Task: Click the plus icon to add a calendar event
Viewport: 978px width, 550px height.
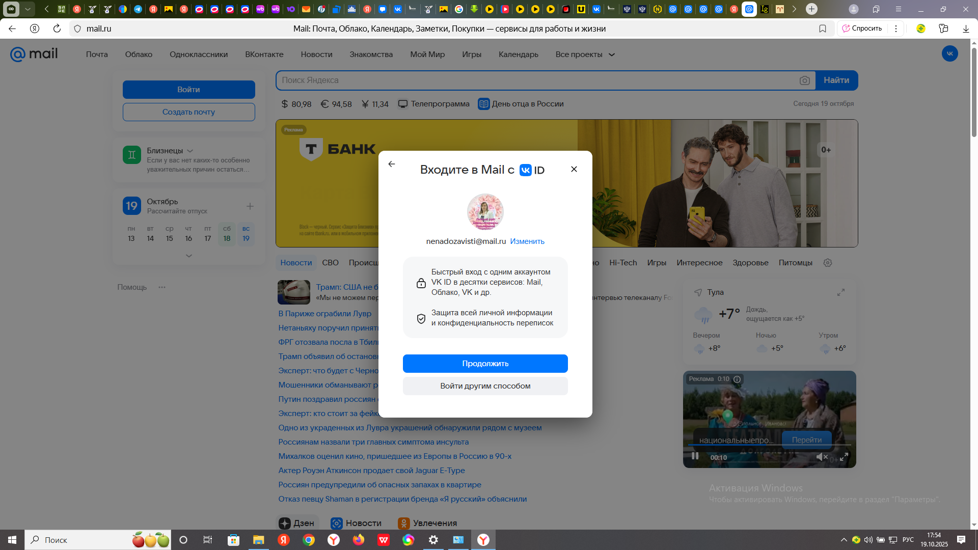Action: pyautogui.click(x=250, y=206)
